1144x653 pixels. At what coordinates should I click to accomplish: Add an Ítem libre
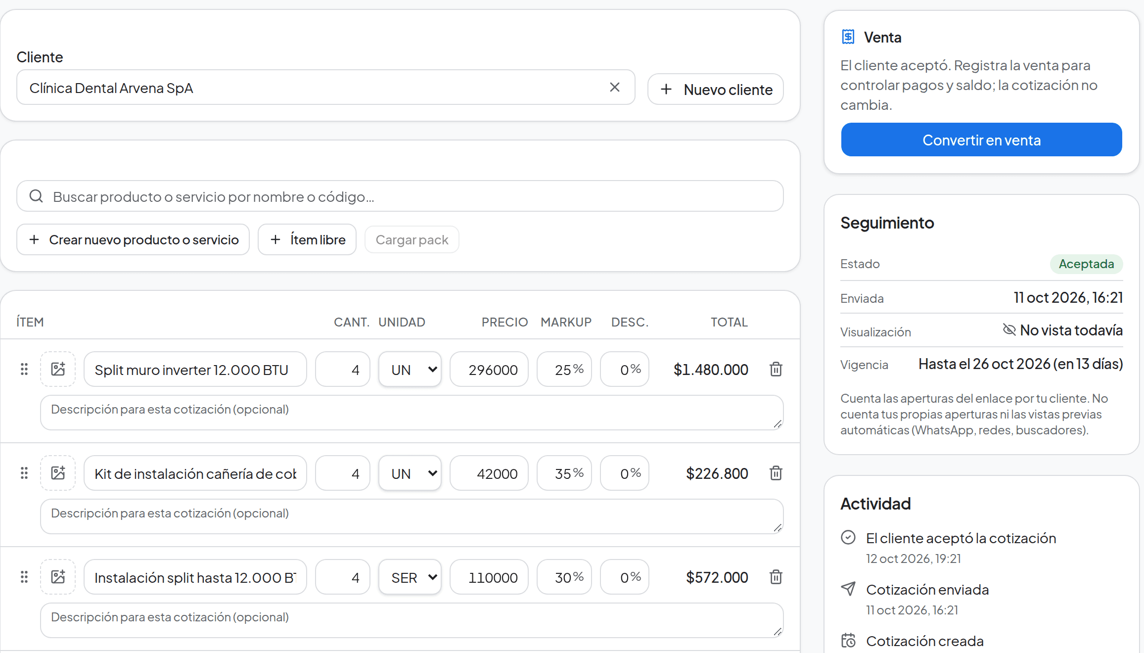[x=307, y=239]
